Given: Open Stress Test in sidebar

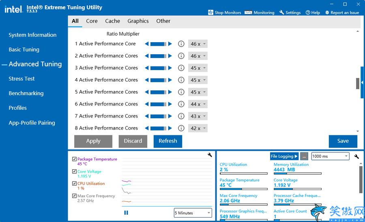Looking at the screenshot, I should (x=21, y=79).
